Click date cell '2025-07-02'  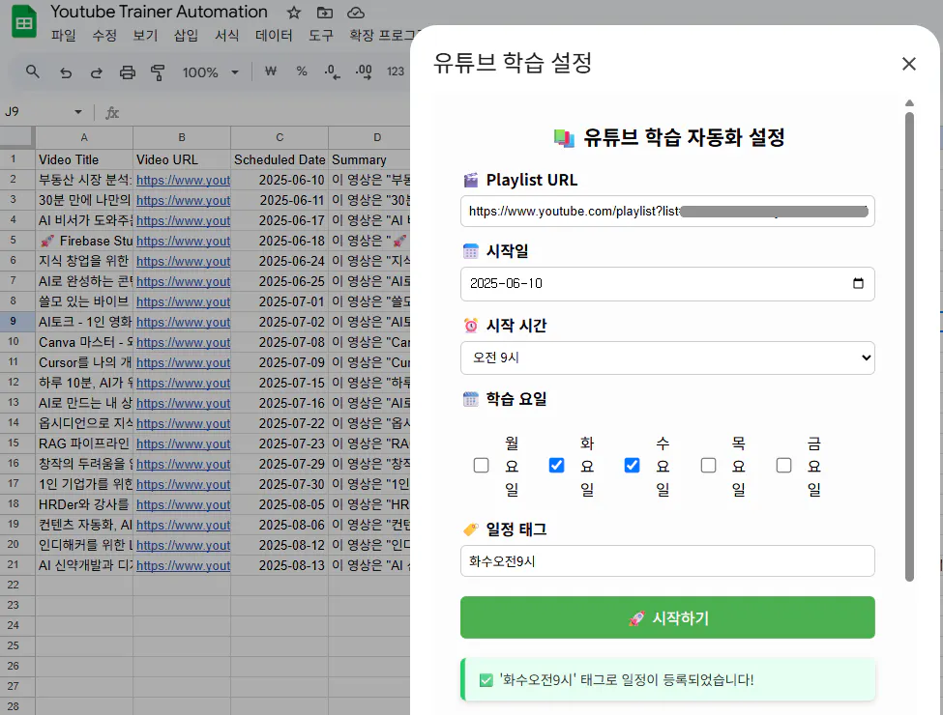pyautogui.click(x=280, y=322)
